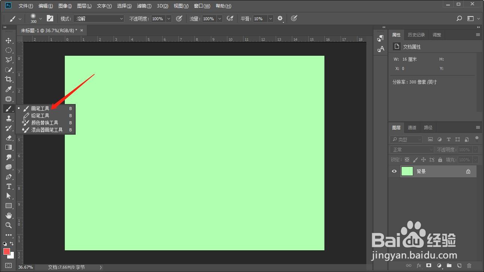The height and width of the screenshot is (272, 484).
Task: Enable airbrush-style build-up effects
Action: click(x=230, y=18)
